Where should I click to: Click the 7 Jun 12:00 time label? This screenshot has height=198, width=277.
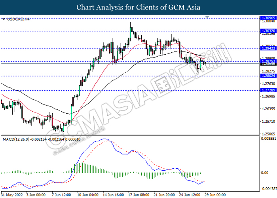pyautogui.click(x=61, y=195)
